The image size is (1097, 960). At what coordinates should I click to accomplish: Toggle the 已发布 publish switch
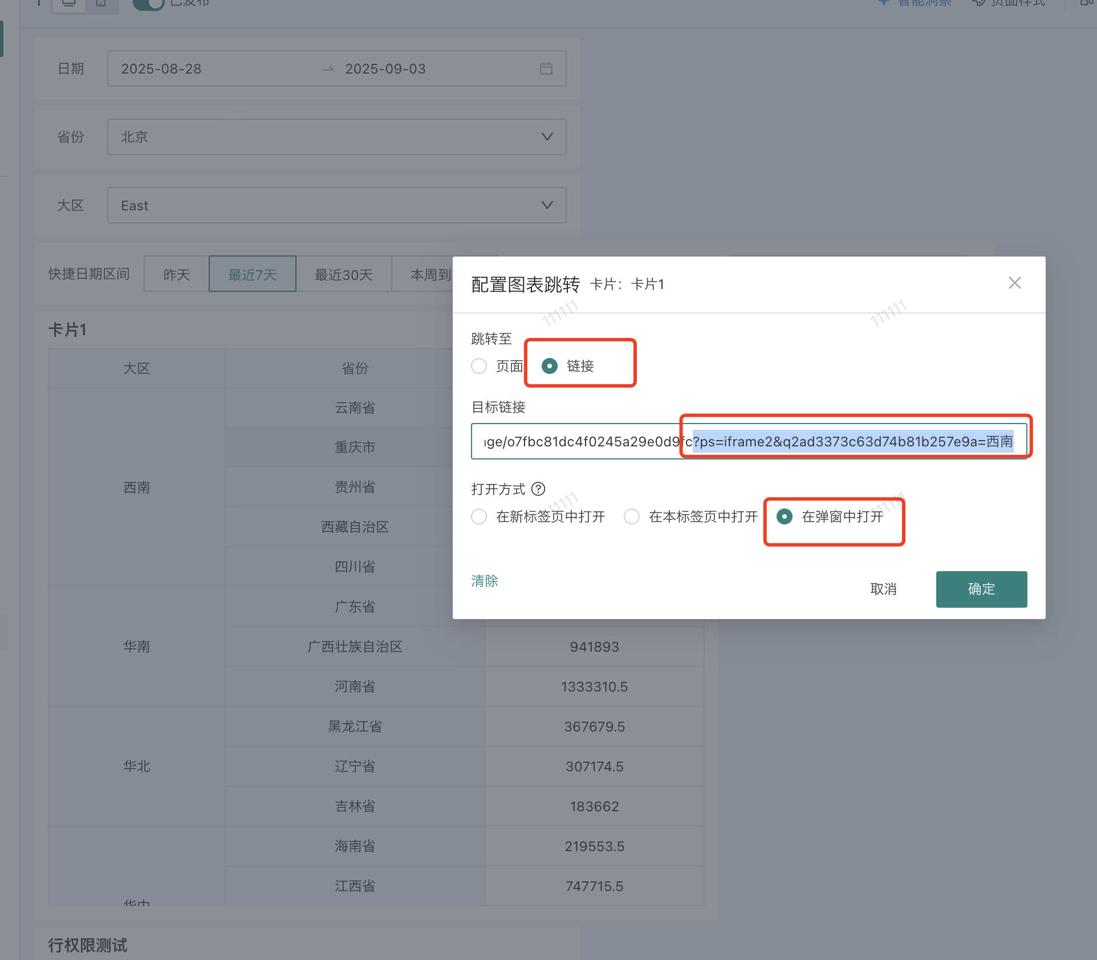point(148,3)
